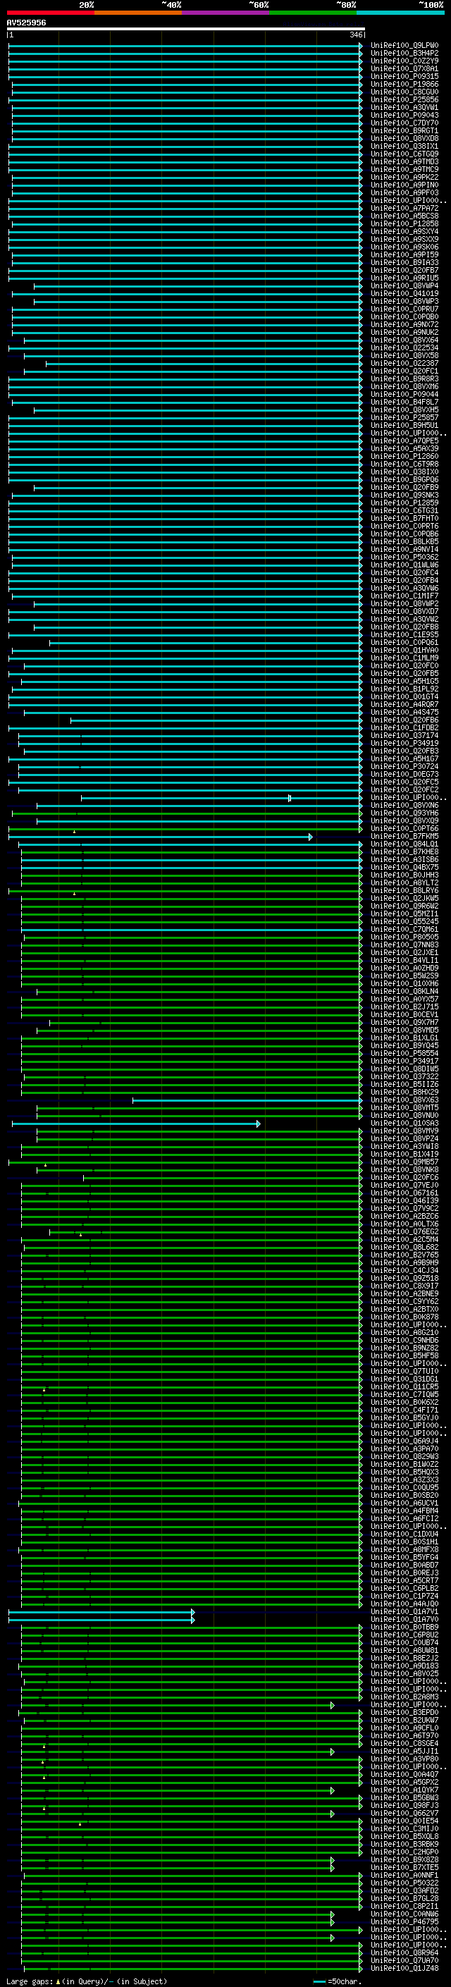The height and width of the screenshot is (1987, 451).
Task: Open hit UniRef100_Q7X8A1
Action: click(x=404, y=68)
